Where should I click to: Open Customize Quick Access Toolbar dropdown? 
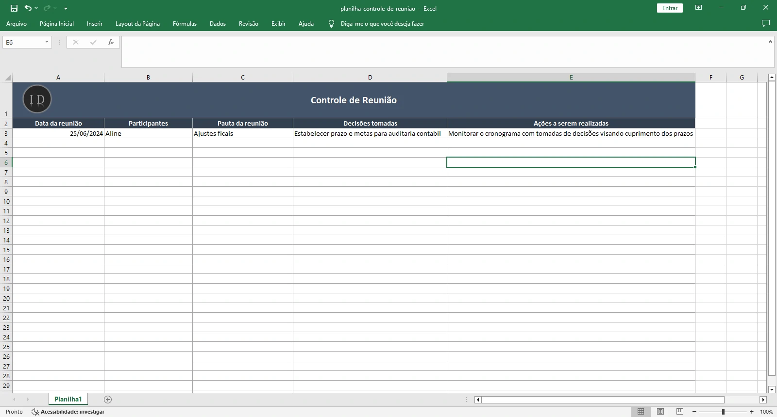66,8
